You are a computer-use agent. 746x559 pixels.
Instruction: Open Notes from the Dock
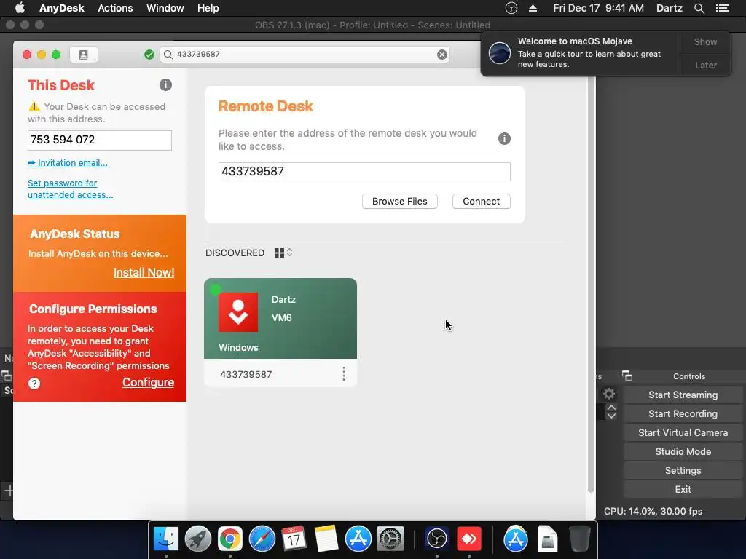[x=326, y=539]
